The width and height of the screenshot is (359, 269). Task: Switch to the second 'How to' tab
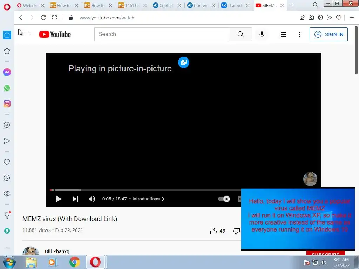pyautogui.click(x=98, y=5)
